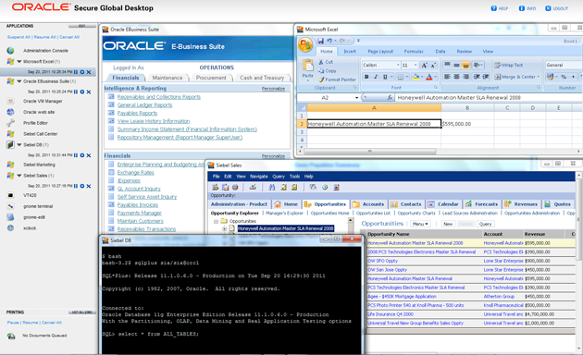Screen dimensions: 583x355
Task: Toggle Italic formatting in Excel
Action: pyautogui.click(x=376, y=77)
